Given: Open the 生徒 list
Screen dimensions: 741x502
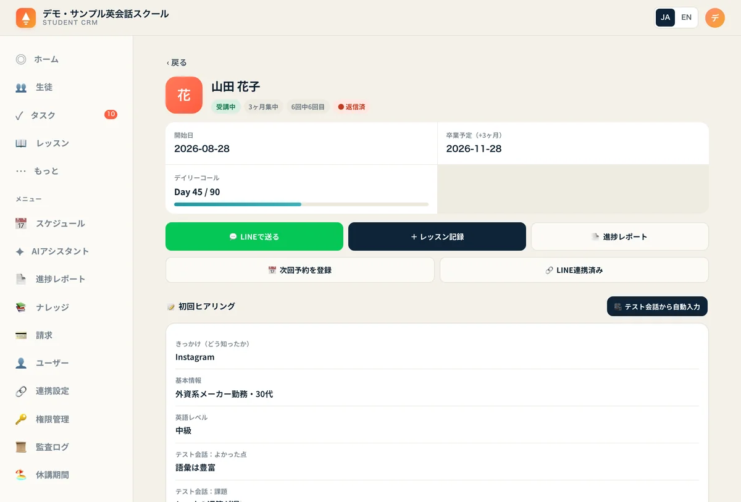Looking at the screenshot, I should click(66, 88).
